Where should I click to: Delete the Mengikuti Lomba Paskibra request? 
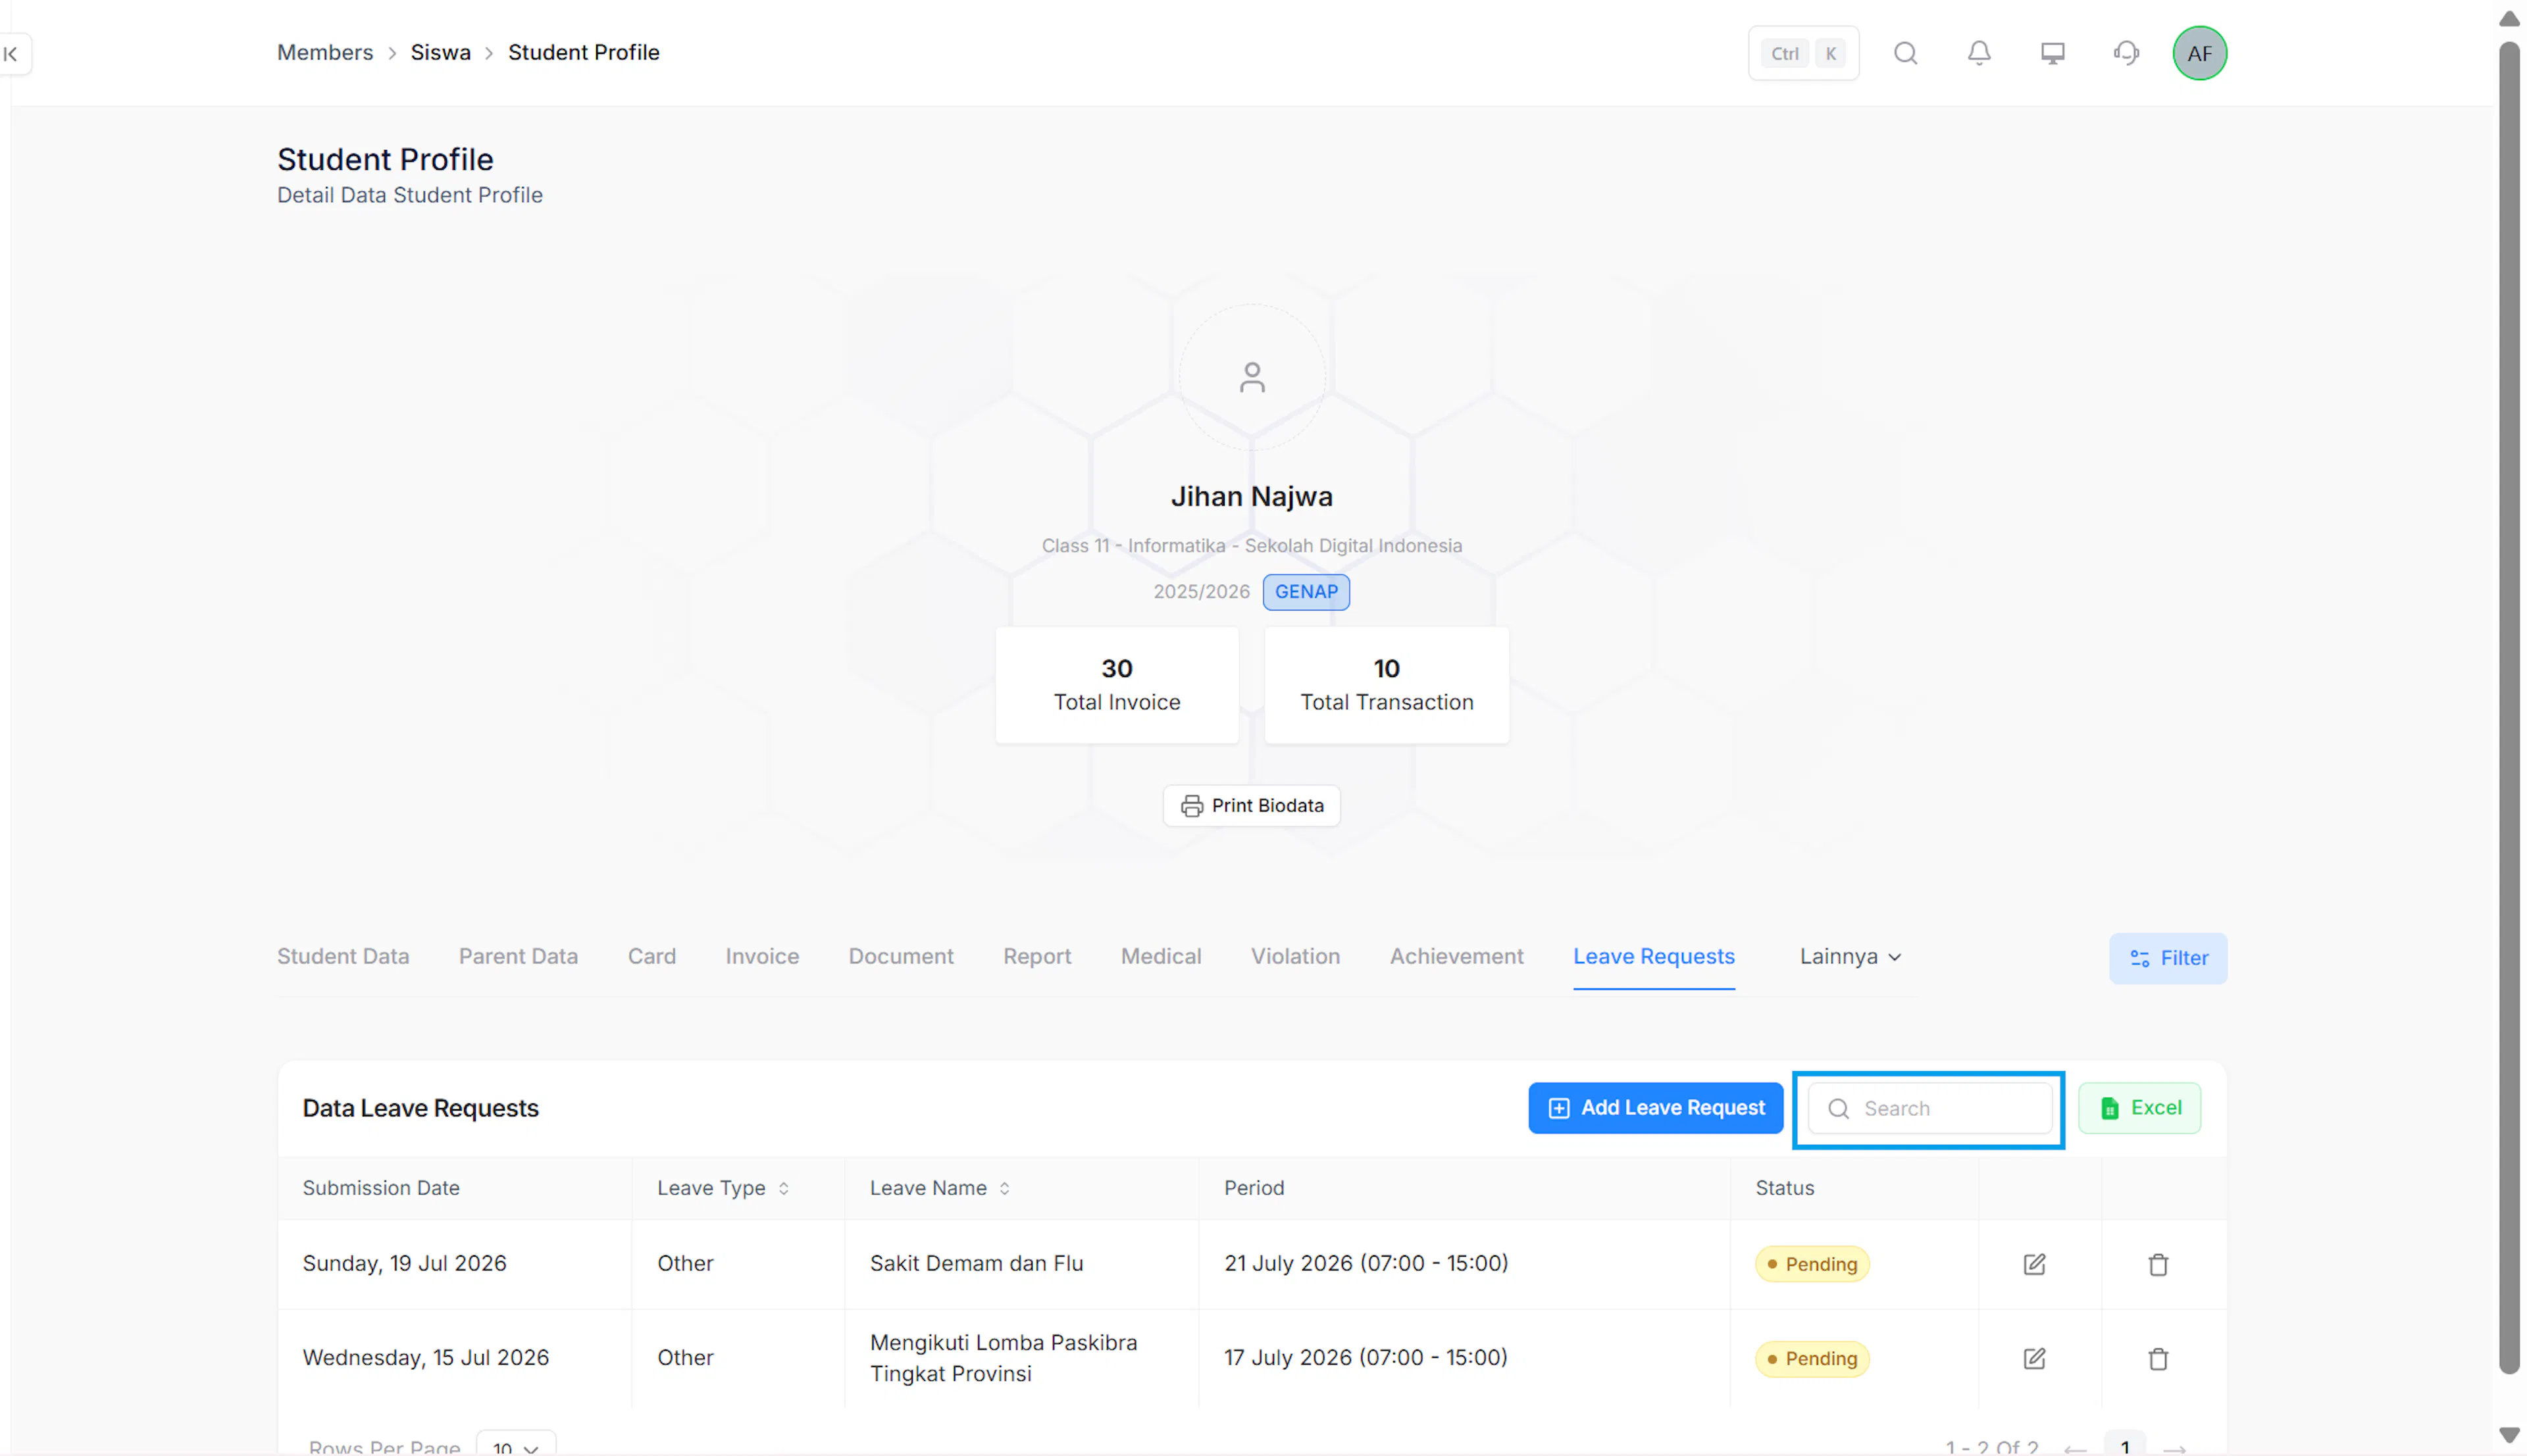coord(2158,1358)
